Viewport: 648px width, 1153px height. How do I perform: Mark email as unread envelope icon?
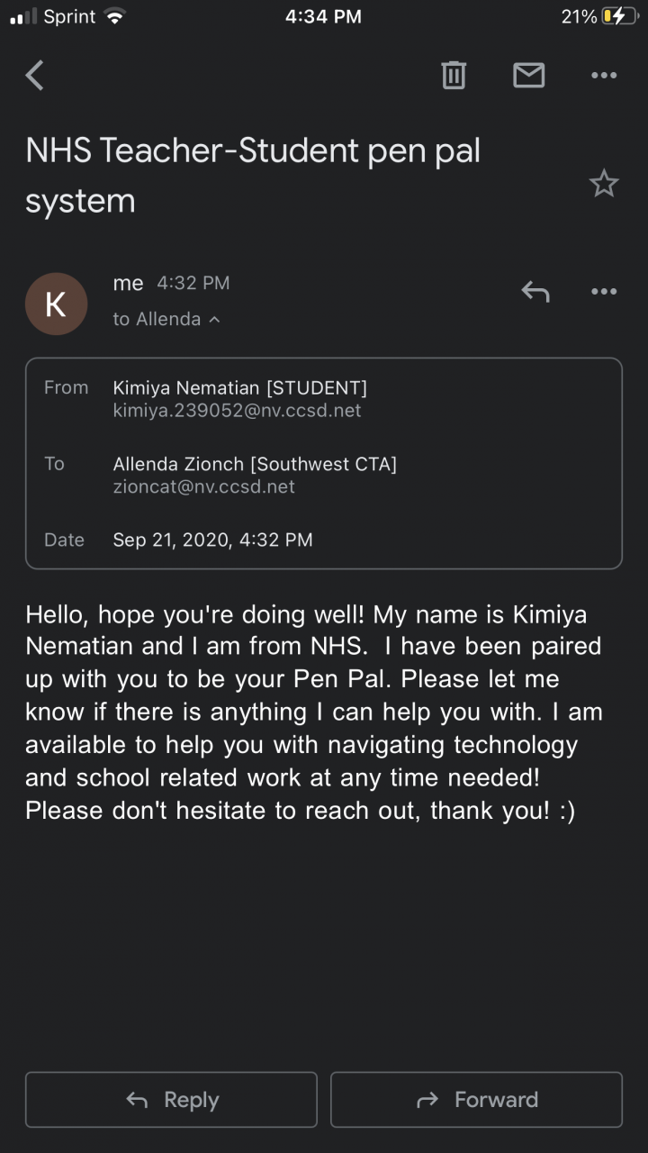click(x=528, y=76)
